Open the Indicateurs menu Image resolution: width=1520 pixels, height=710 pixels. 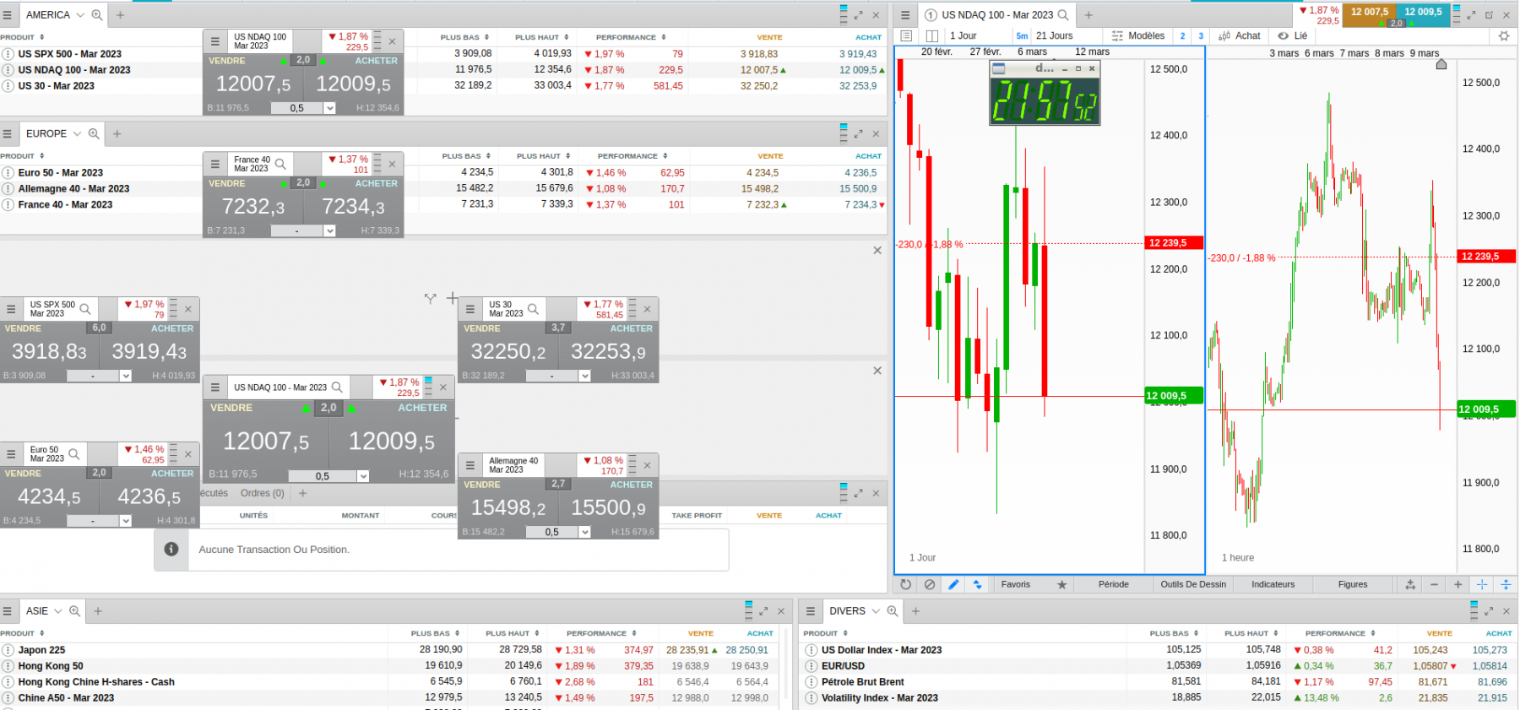point(1273,584)
